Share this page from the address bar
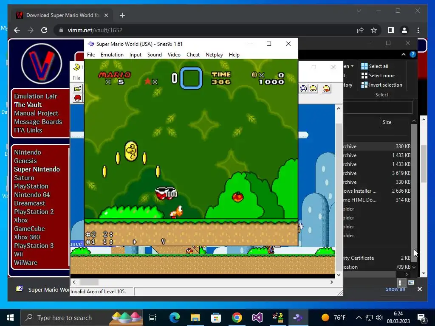The image size is (435, 326). tap(360, 30)
